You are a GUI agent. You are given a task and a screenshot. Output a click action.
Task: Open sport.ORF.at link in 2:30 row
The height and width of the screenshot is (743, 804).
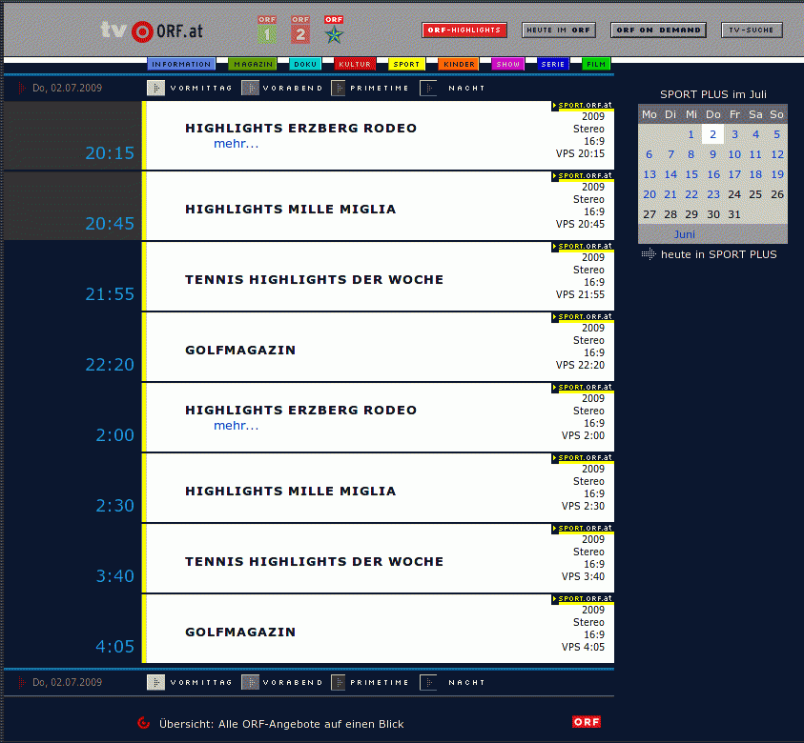coord(583,458)
